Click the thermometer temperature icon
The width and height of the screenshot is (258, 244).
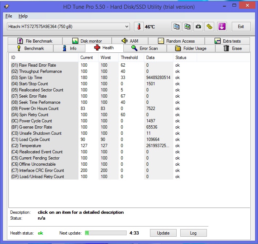[139, 27]
